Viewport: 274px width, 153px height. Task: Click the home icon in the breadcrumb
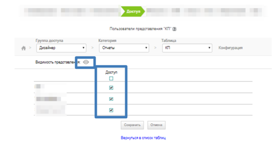[24, 48]
